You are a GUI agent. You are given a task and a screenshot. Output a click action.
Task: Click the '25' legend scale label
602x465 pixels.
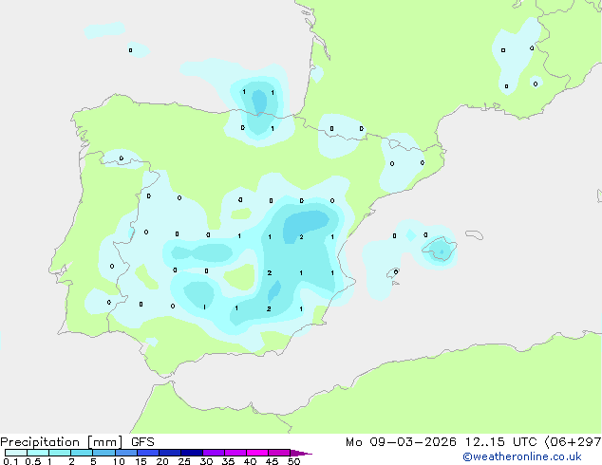(184, 461)
